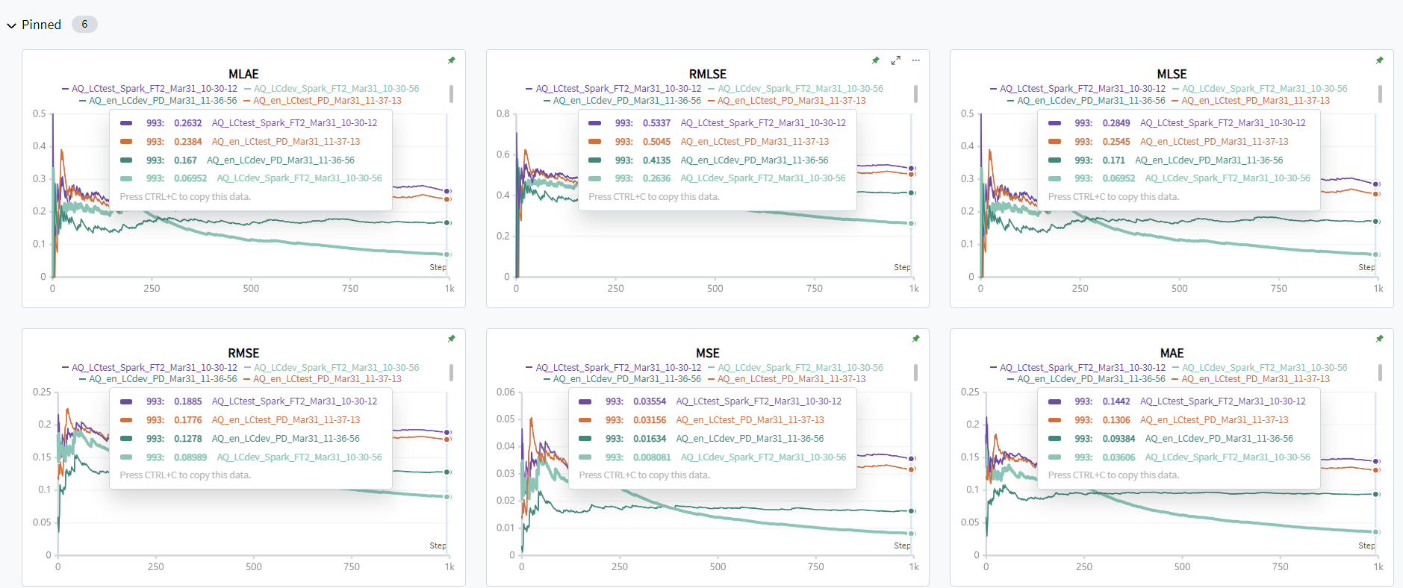Unpin the RMLSE chart card
Viewport: 1403px width, 588px height.
(x=875, y=60)
